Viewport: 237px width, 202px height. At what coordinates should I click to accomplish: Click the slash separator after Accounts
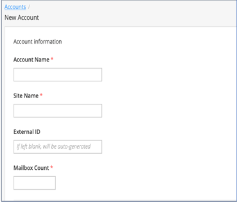(x=29, y=7)
